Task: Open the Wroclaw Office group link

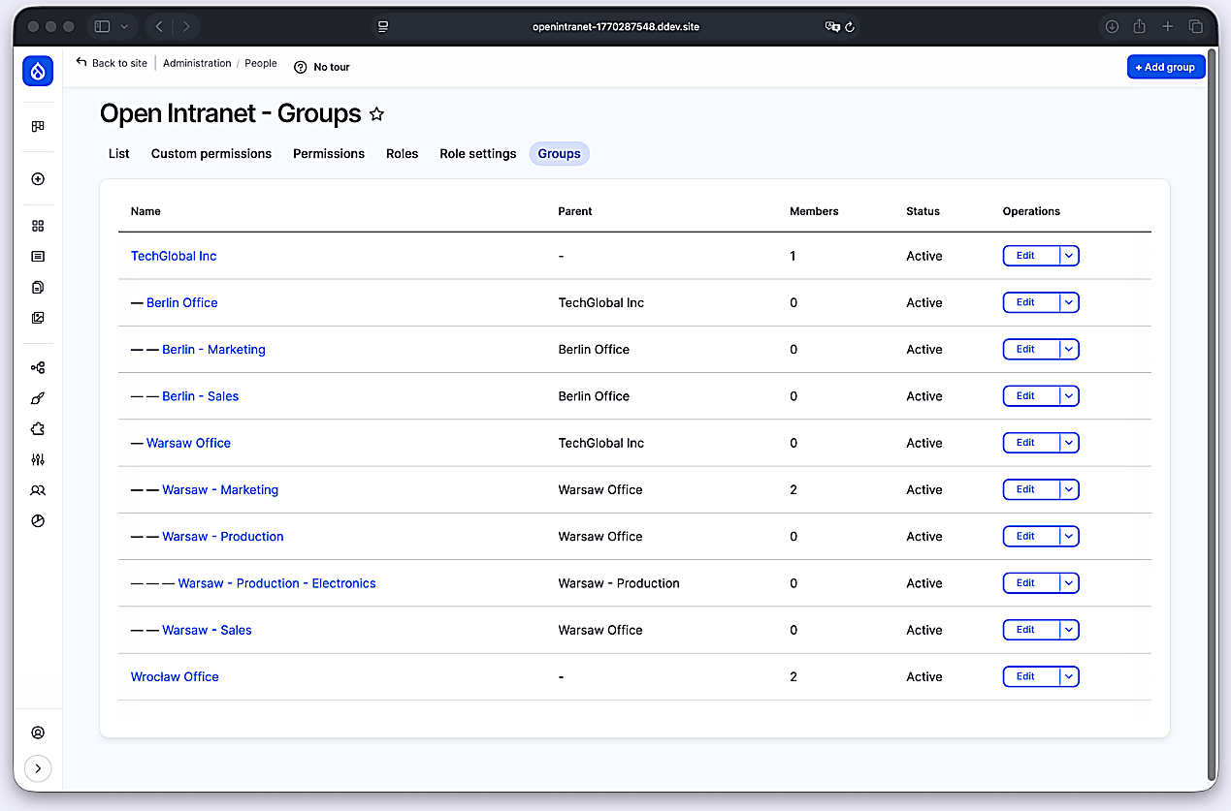Action: coord(175,676)
